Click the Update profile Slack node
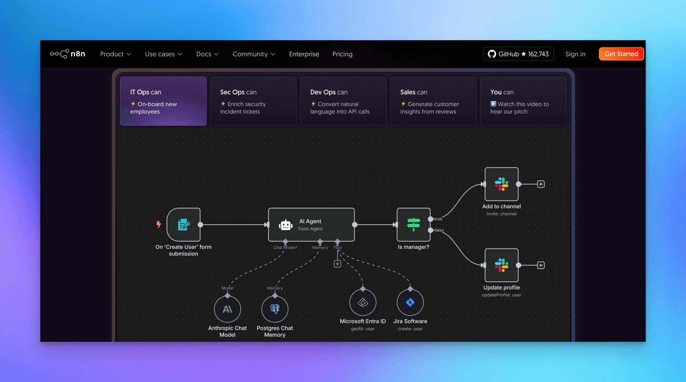 (x=501, y=265)
